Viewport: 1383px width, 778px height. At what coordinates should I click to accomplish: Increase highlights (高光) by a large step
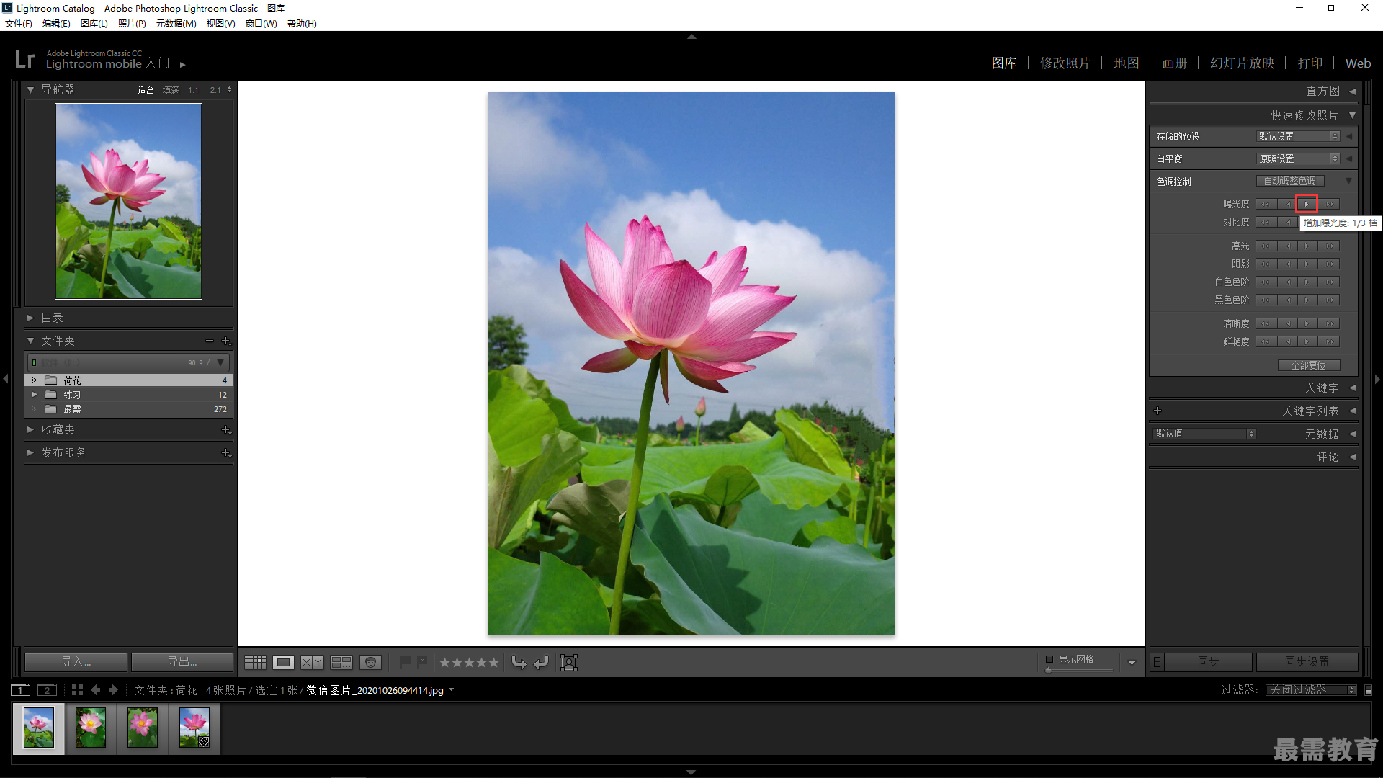1330,246
